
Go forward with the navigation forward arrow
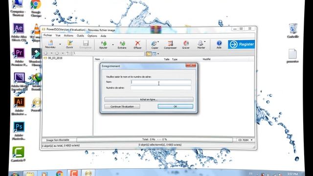pos(57,53)
